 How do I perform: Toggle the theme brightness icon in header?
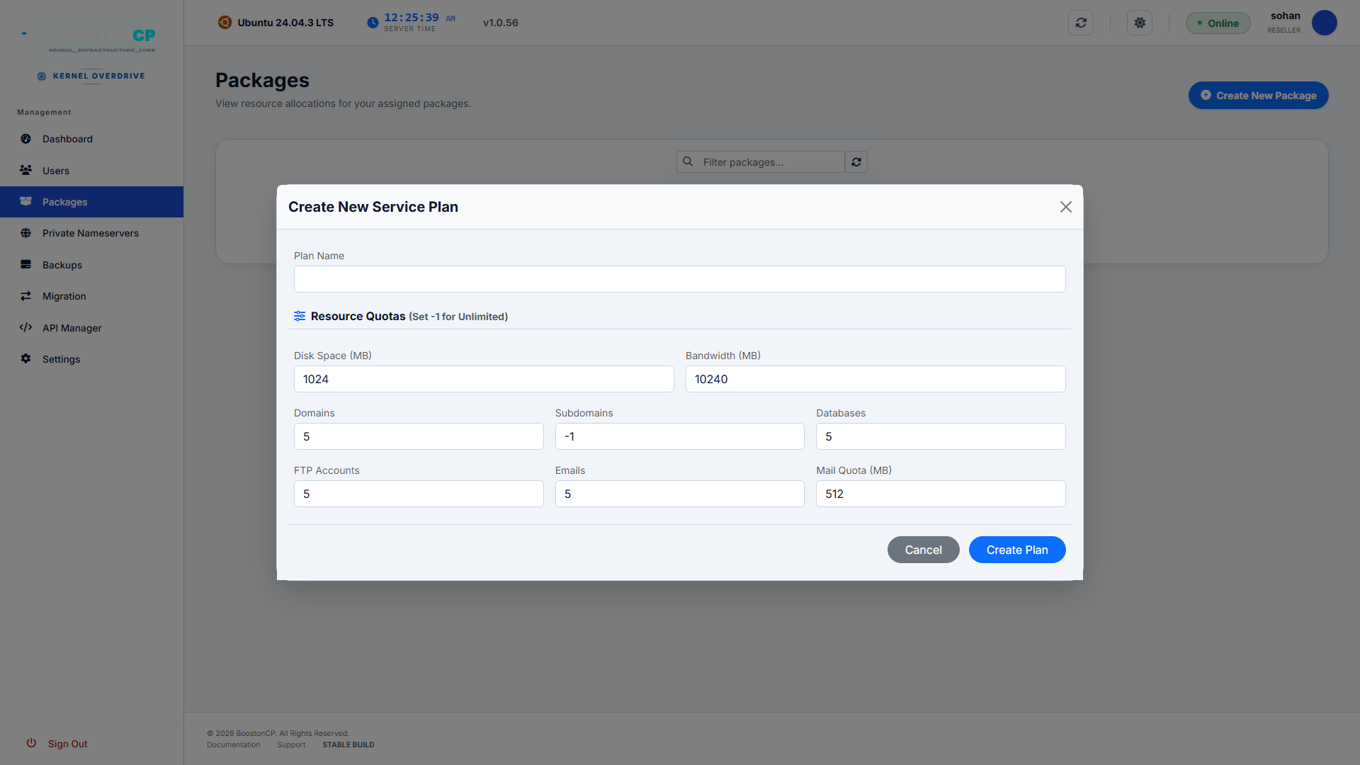pyautogui.click(x=1140, y=23)
